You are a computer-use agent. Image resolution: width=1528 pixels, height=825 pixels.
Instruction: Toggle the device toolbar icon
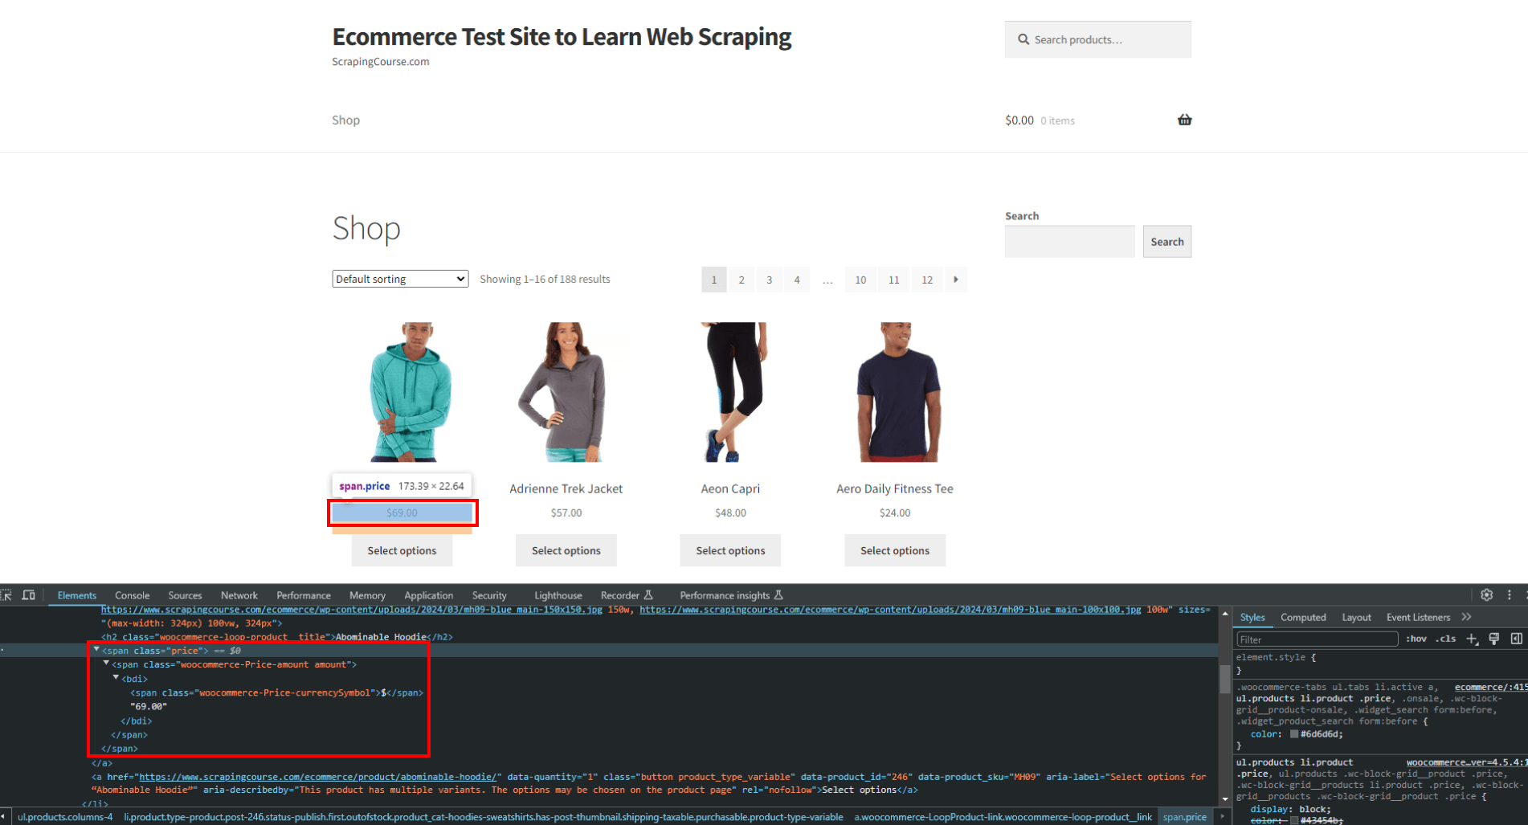[29, 595]
